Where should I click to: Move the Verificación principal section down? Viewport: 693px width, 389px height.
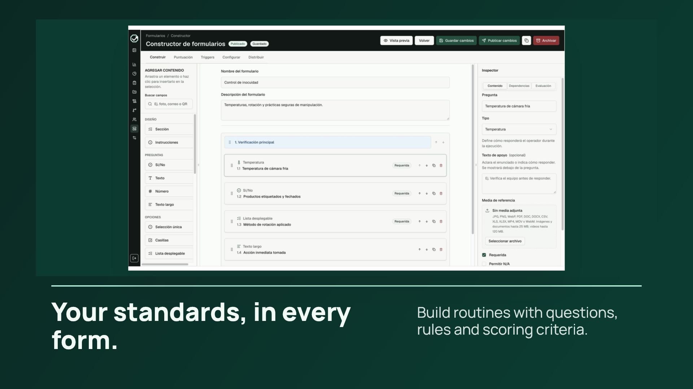point(443,143)
